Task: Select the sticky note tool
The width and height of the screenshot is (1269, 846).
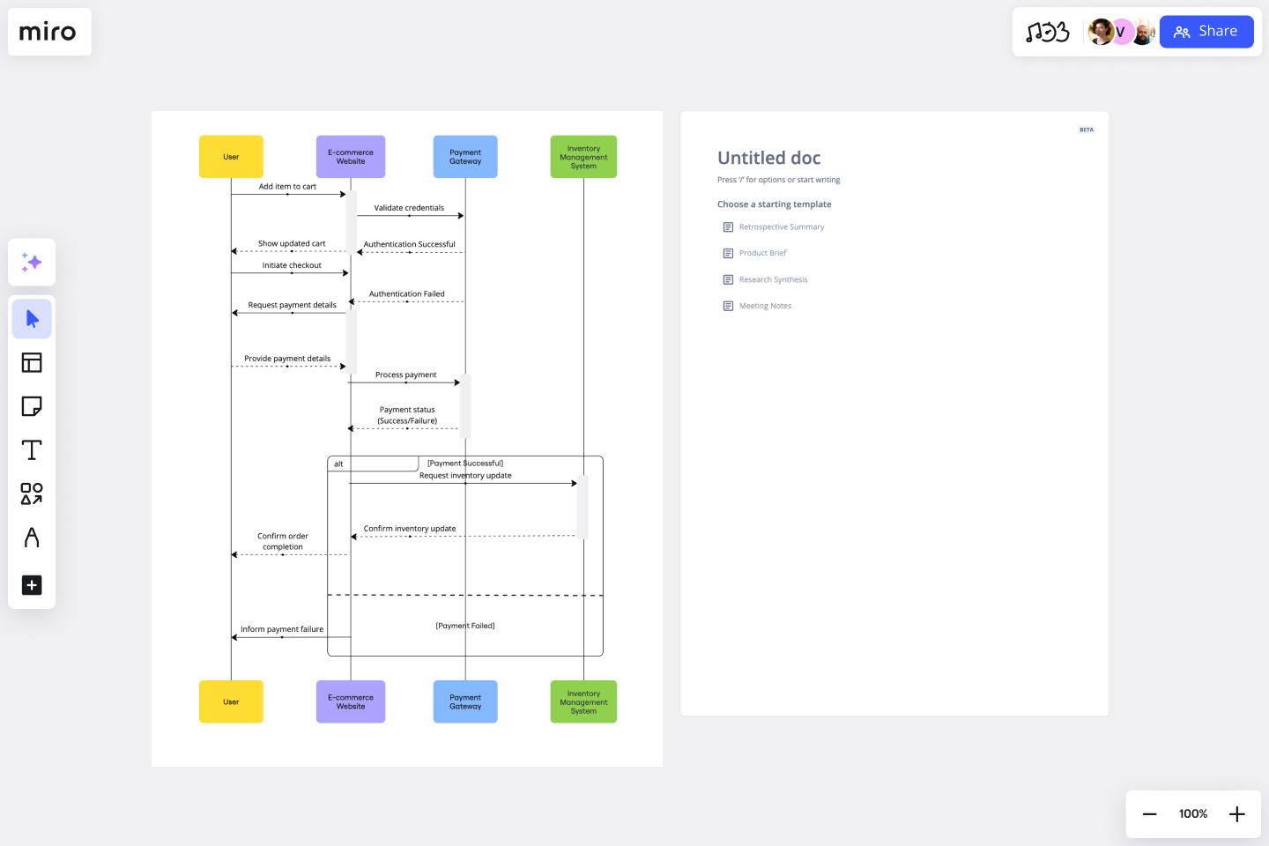Action: (x=32, y=406)
